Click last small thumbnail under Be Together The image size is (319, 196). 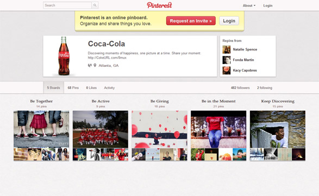click(62, 154)
